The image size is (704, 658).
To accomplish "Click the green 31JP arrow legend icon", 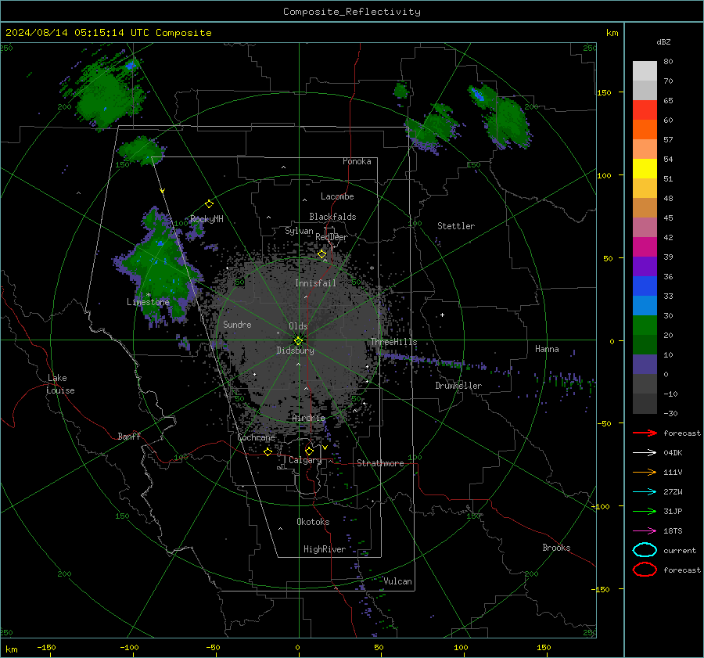I will pyautogui.click(x=645, y=511).
